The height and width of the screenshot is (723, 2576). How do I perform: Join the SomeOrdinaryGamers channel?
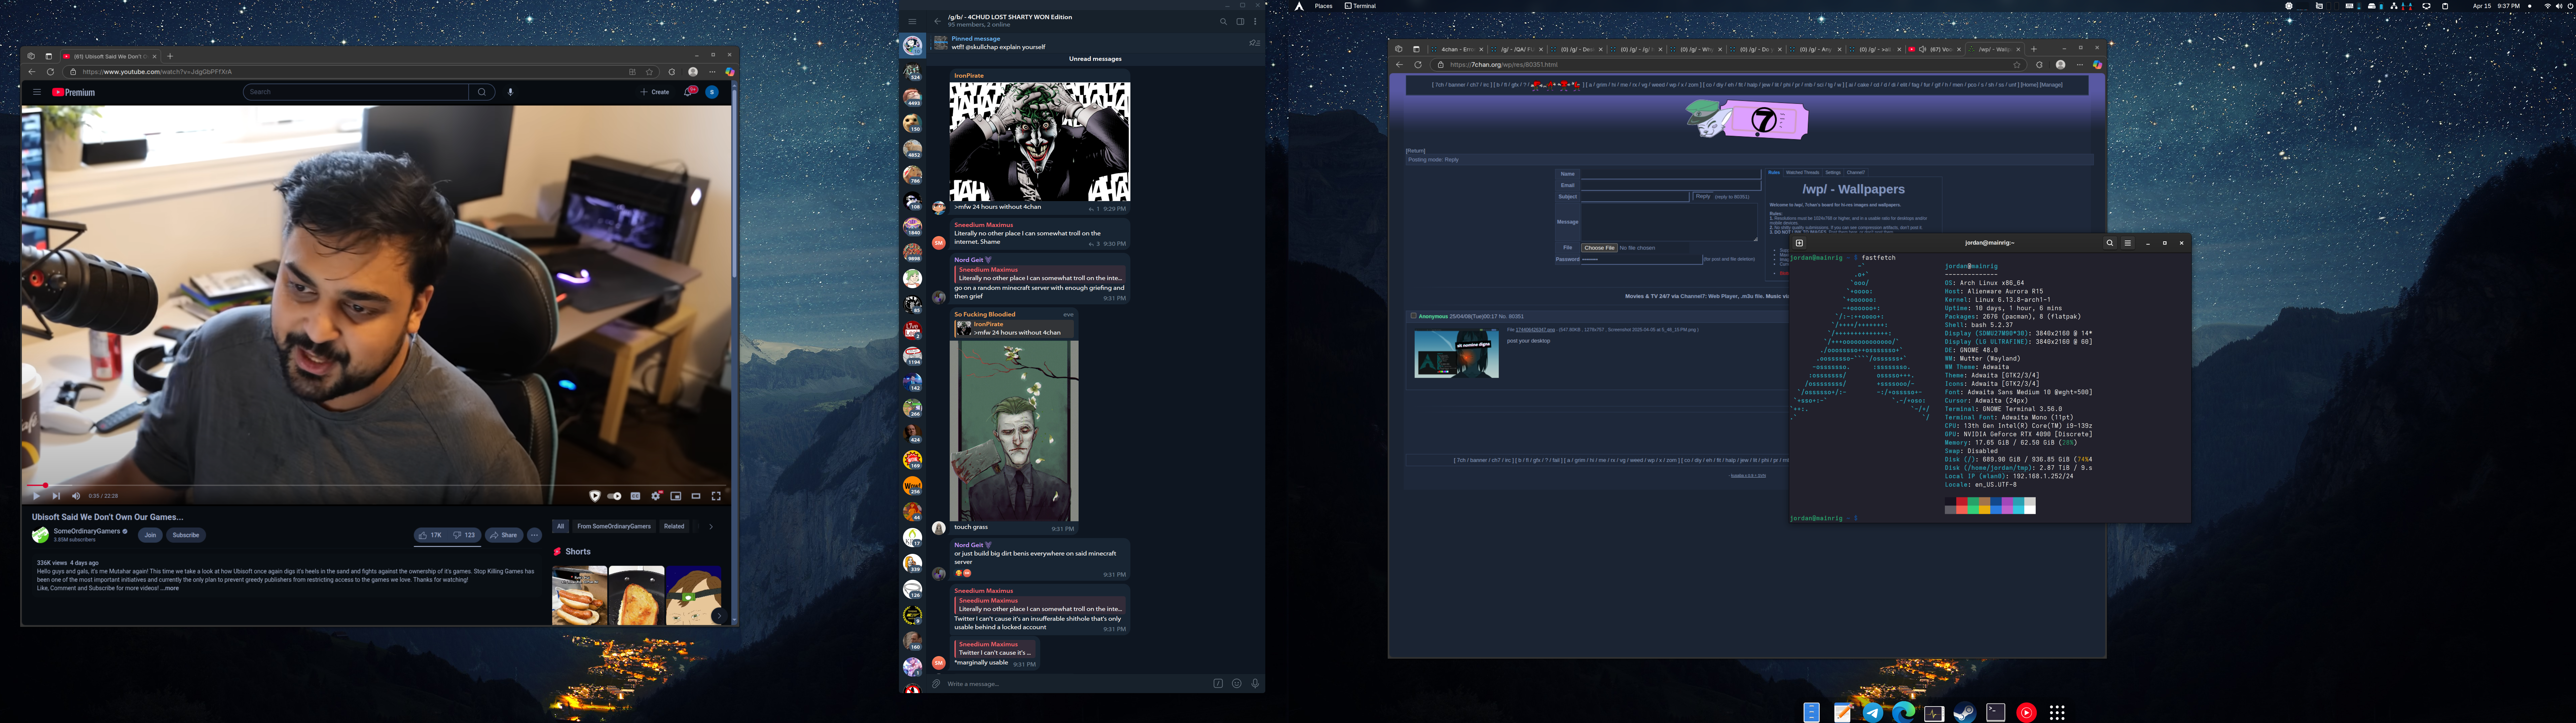(150, 535)
